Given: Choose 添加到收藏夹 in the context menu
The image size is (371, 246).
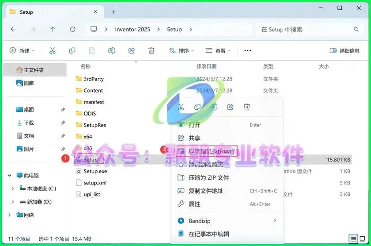Looking at the screenshot, I should click(227, 164).
